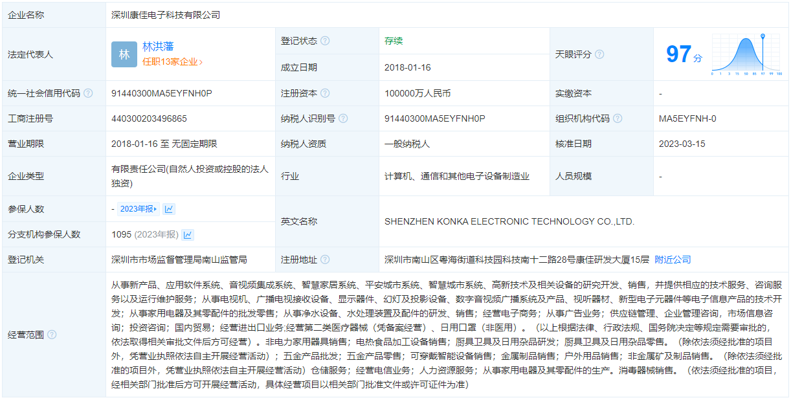Viewport: 791px width, 400px height.
Task: Click the 97分 score value
Action: point(684,54)
